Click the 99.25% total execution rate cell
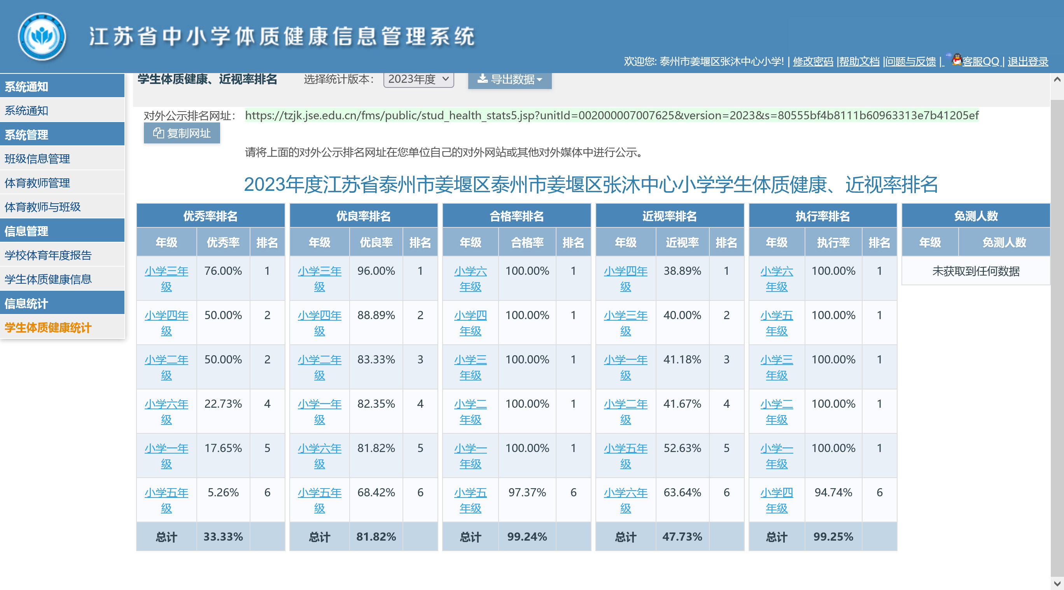The height and width of the screenshot is (590, 1064). [x=833, y=536]
